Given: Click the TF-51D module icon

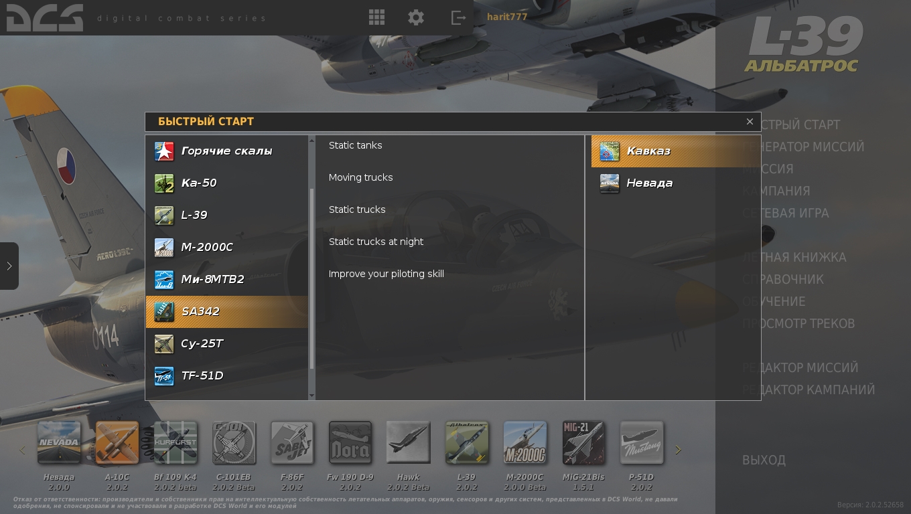Looking at the screenshot, I should [164, 376].
